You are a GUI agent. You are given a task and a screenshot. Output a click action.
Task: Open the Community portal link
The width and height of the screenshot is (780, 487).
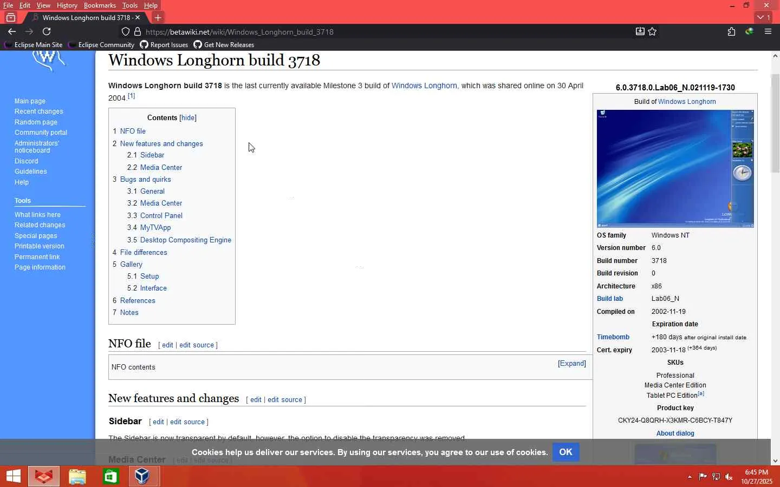[41, 133]
